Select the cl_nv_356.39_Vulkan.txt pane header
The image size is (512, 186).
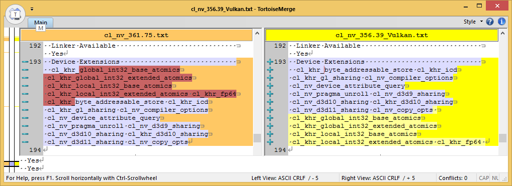pos(382,35)
